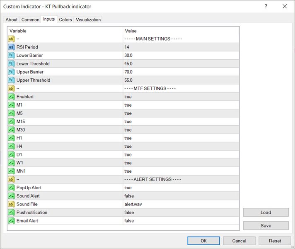Click the ALERT SETTINGS value text
The height and width of the screenshot is (249, 295).
(152, 179)
